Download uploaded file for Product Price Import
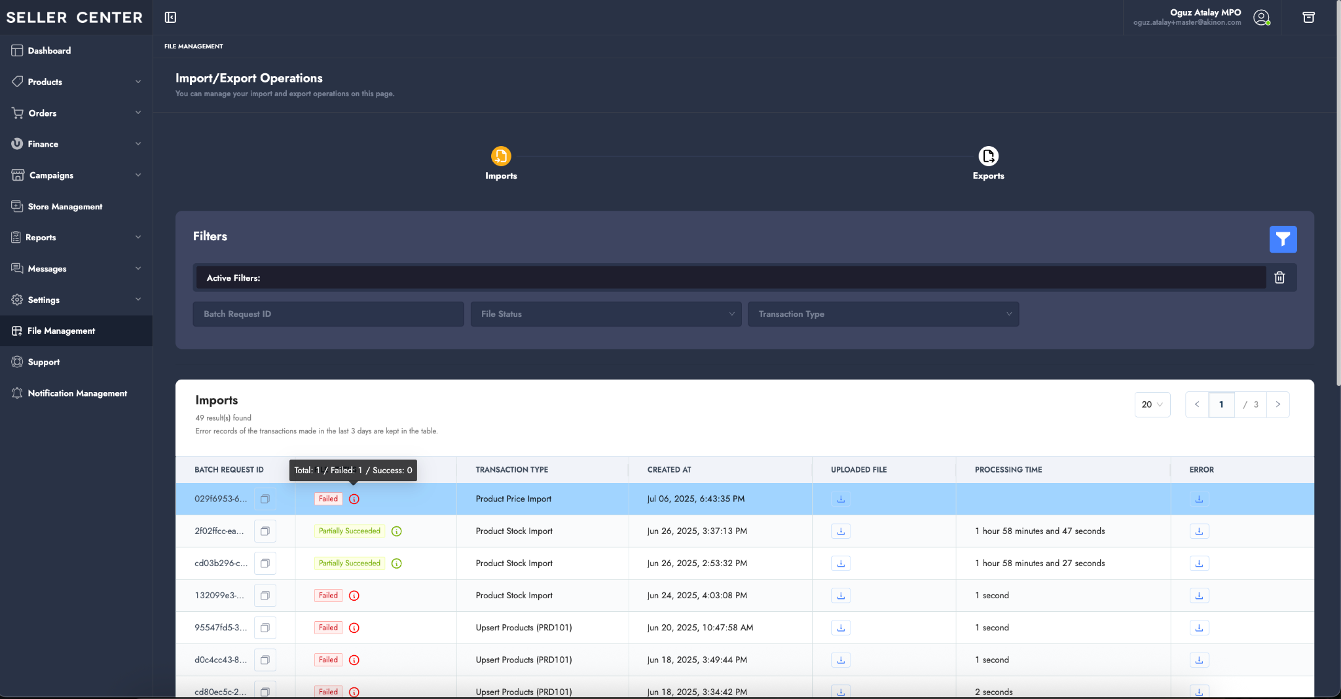The image size is (1341, 699). click(x=841, y=499)
